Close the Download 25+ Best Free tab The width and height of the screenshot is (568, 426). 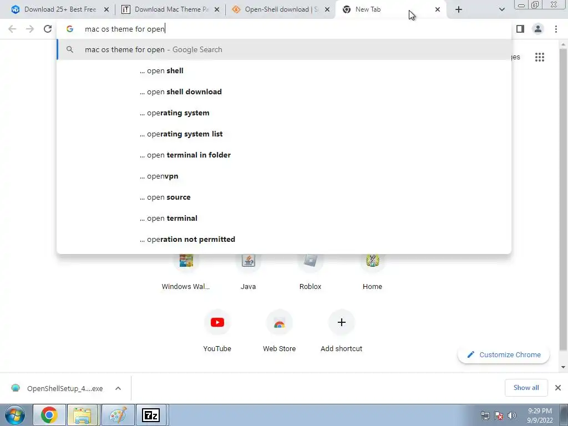coord(106,9)
